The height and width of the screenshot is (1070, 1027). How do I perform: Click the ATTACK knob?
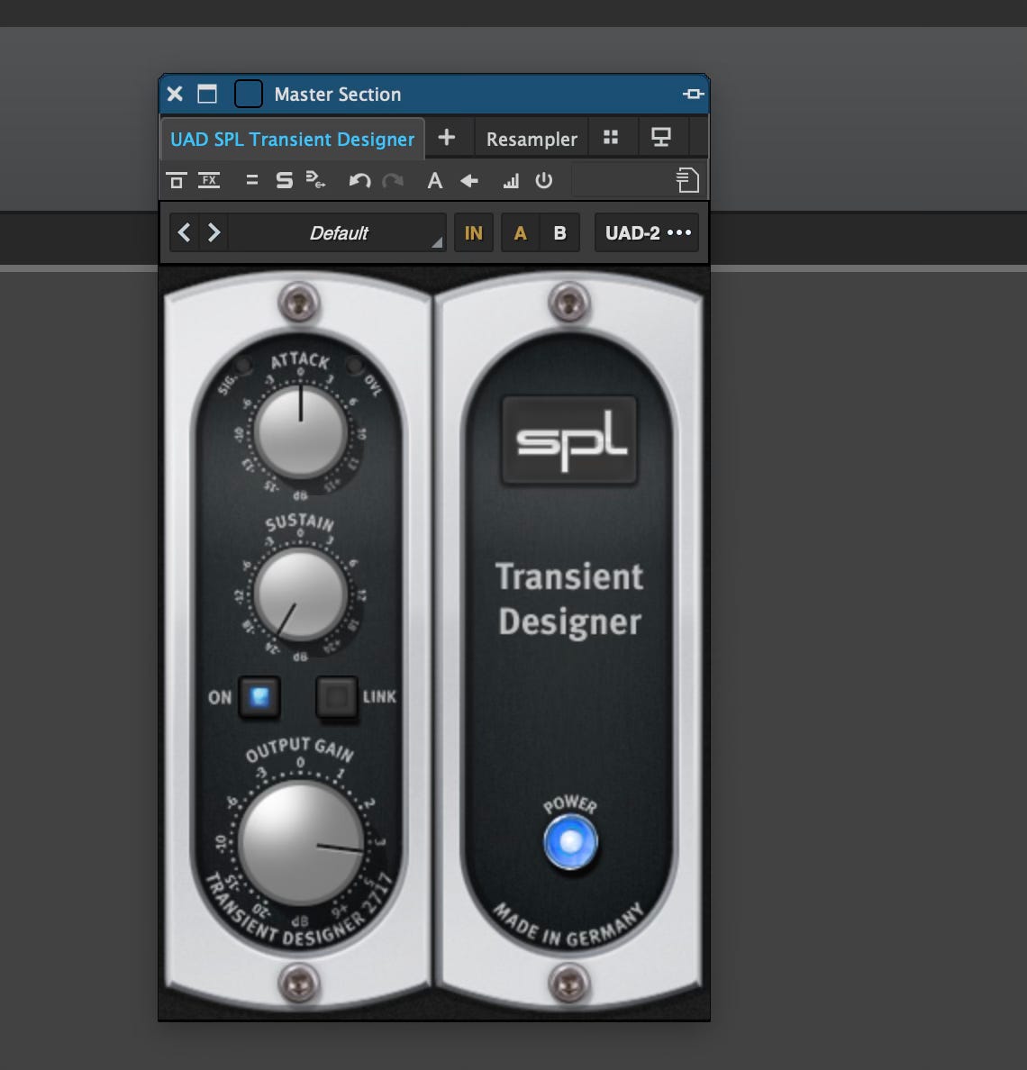(300, 432)
